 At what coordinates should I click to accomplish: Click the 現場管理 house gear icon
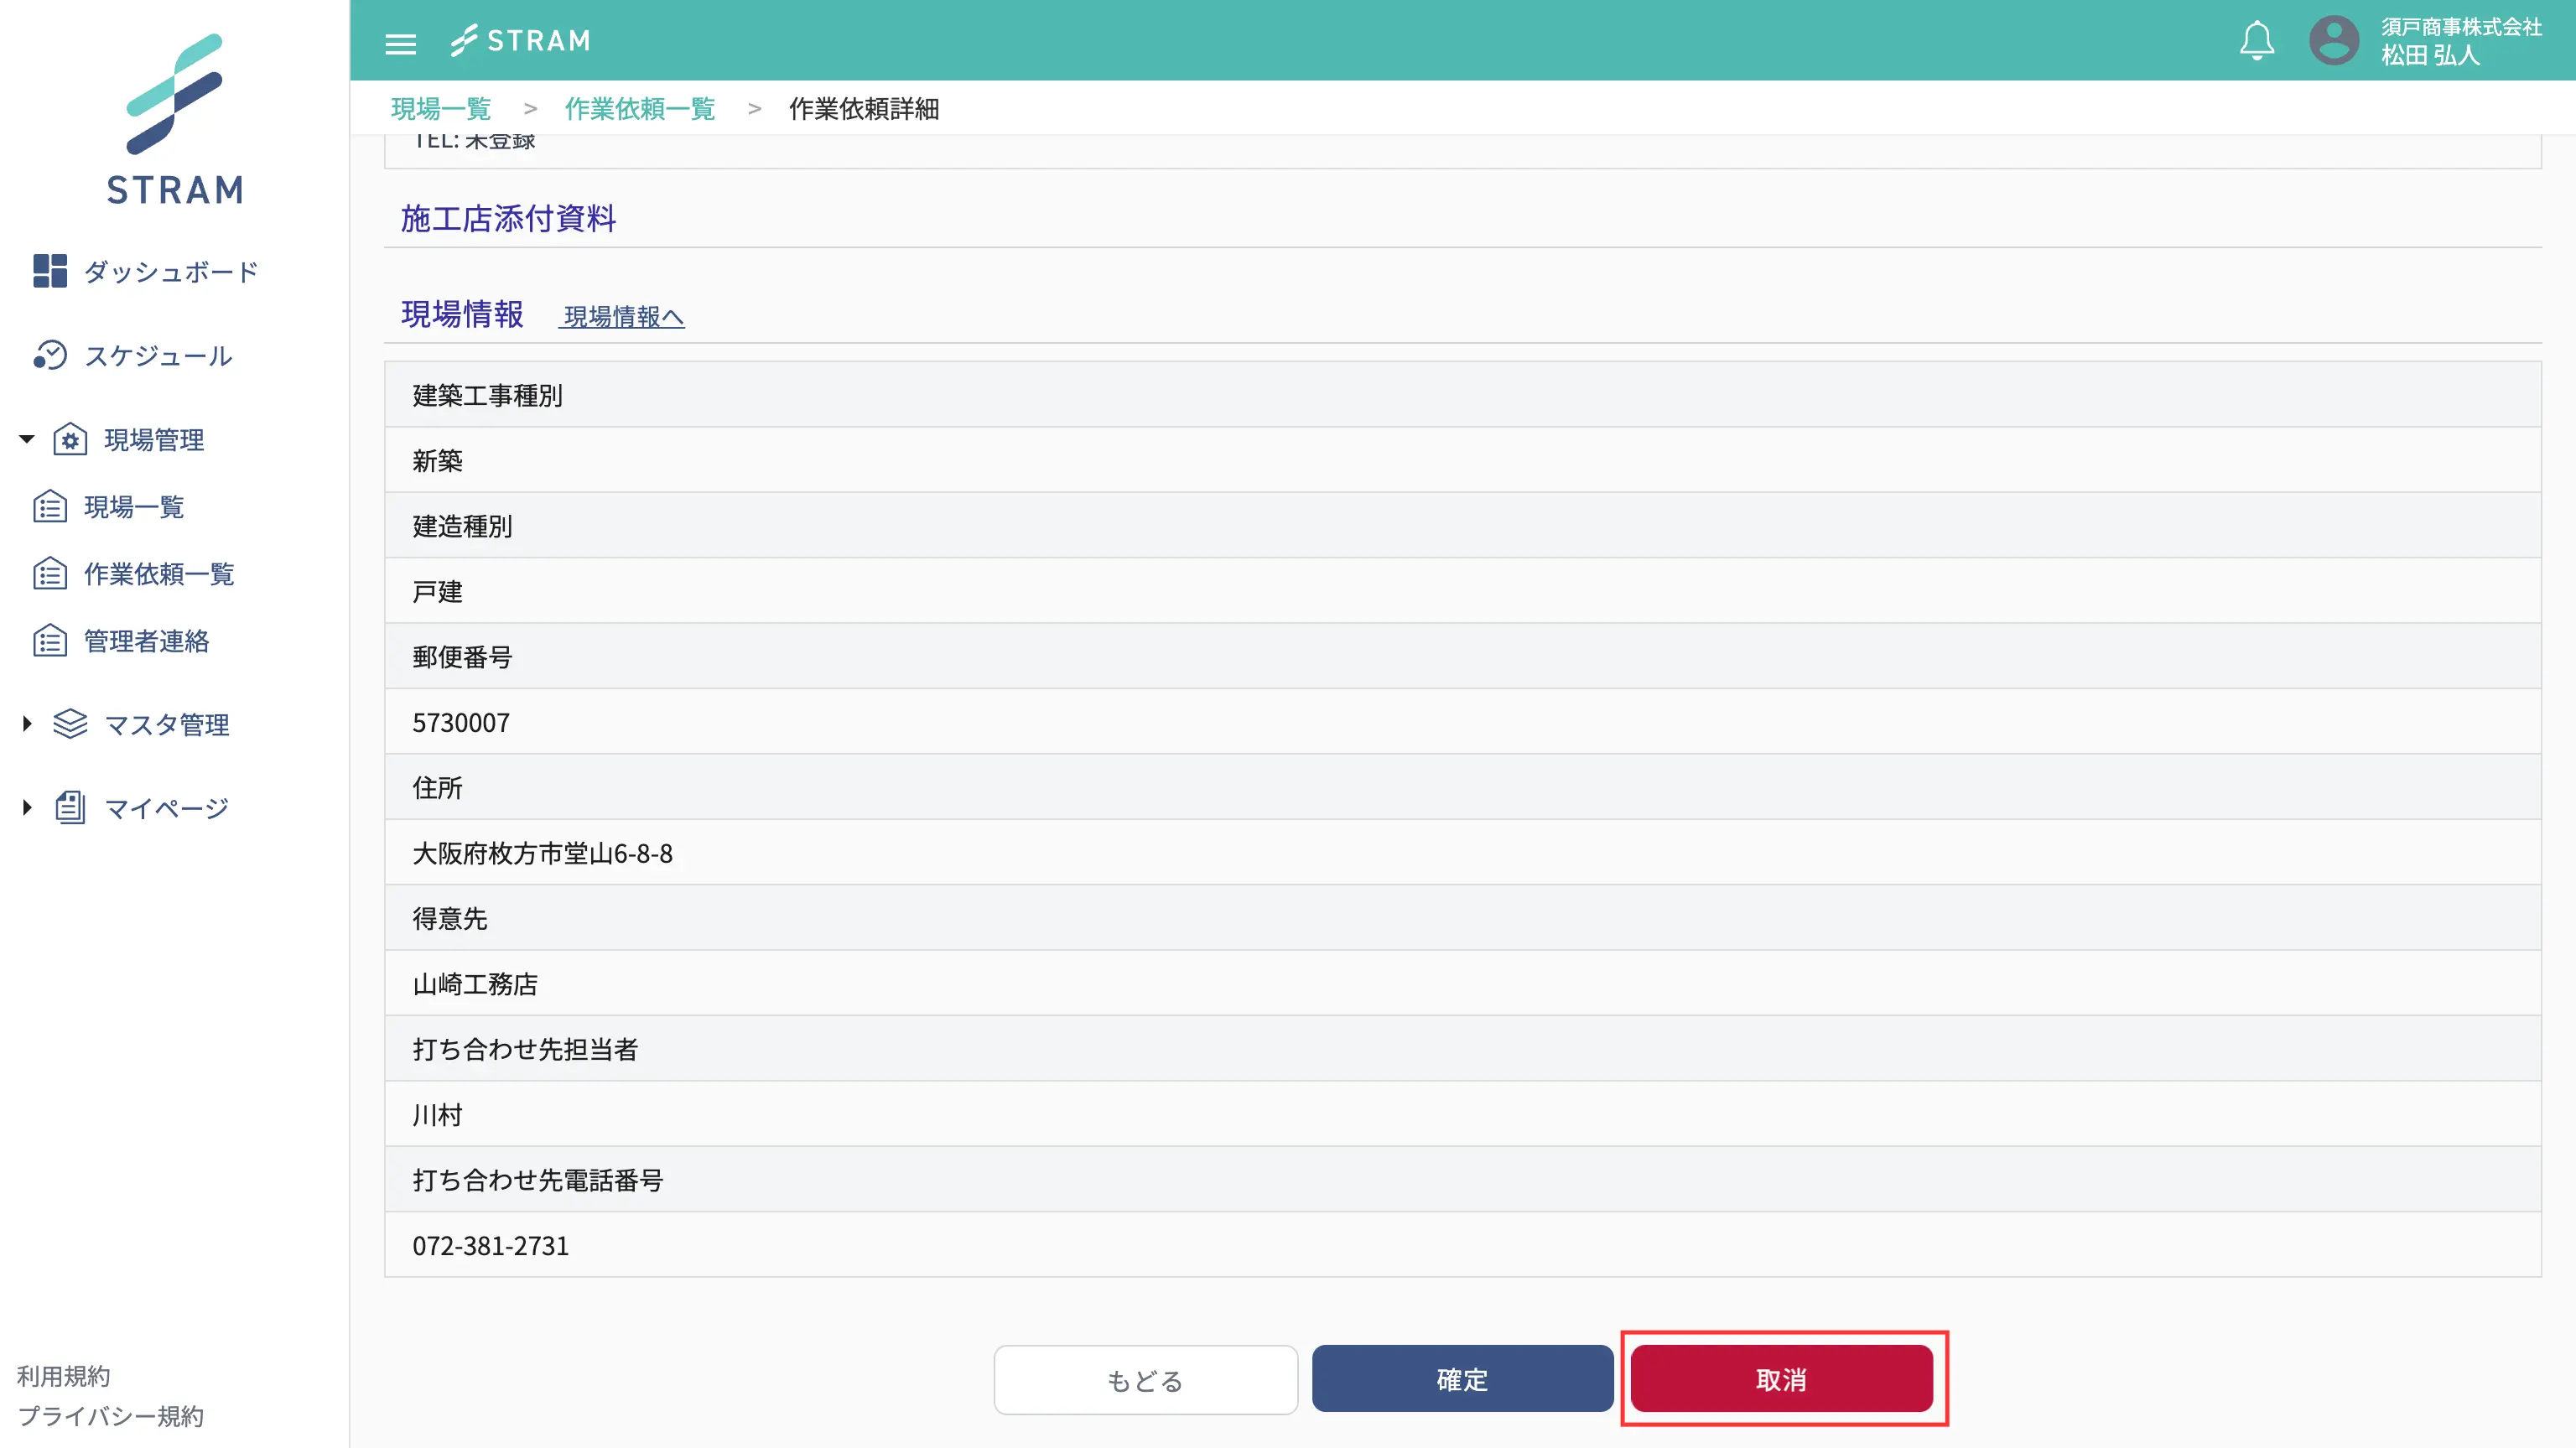point(70,439)
